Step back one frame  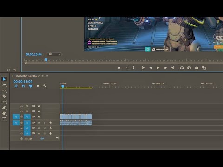click(x=151, y=68)
